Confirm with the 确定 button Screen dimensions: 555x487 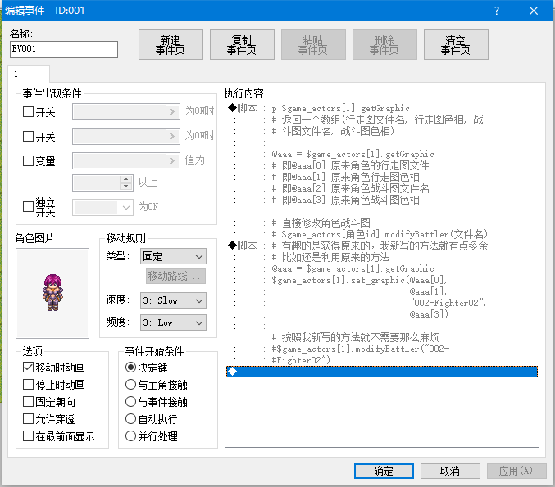tap(384, 471)
